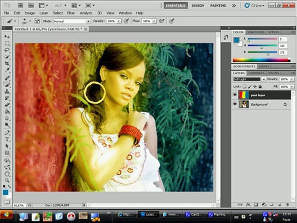
Task: Toggle lock transparent pixels
Action: (x=244, y=86)
